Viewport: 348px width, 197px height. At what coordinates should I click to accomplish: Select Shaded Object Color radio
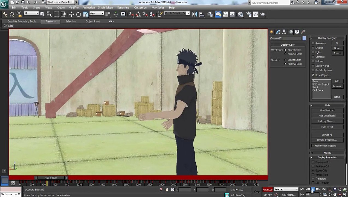click(285, 60)
